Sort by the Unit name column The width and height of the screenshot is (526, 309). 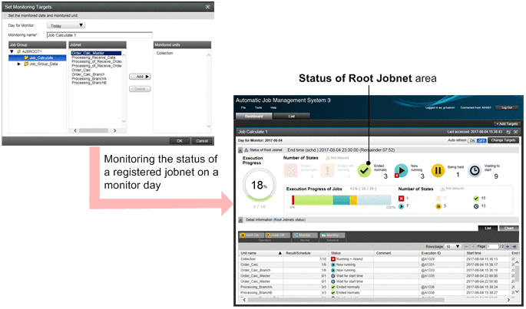coord(260,253)
